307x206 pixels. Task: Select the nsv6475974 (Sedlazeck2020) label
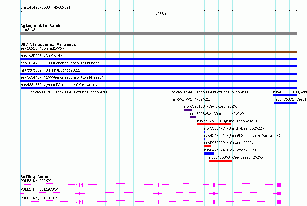click(x=231, y=150)
